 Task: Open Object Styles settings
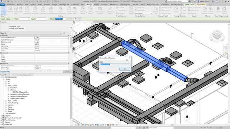16,10
